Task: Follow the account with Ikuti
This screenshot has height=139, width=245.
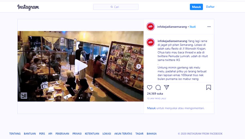Action: [x=192, y=27]
